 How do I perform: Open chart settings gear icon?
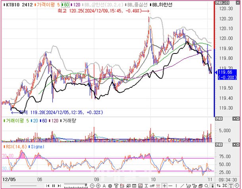click(x=110, y=186)
